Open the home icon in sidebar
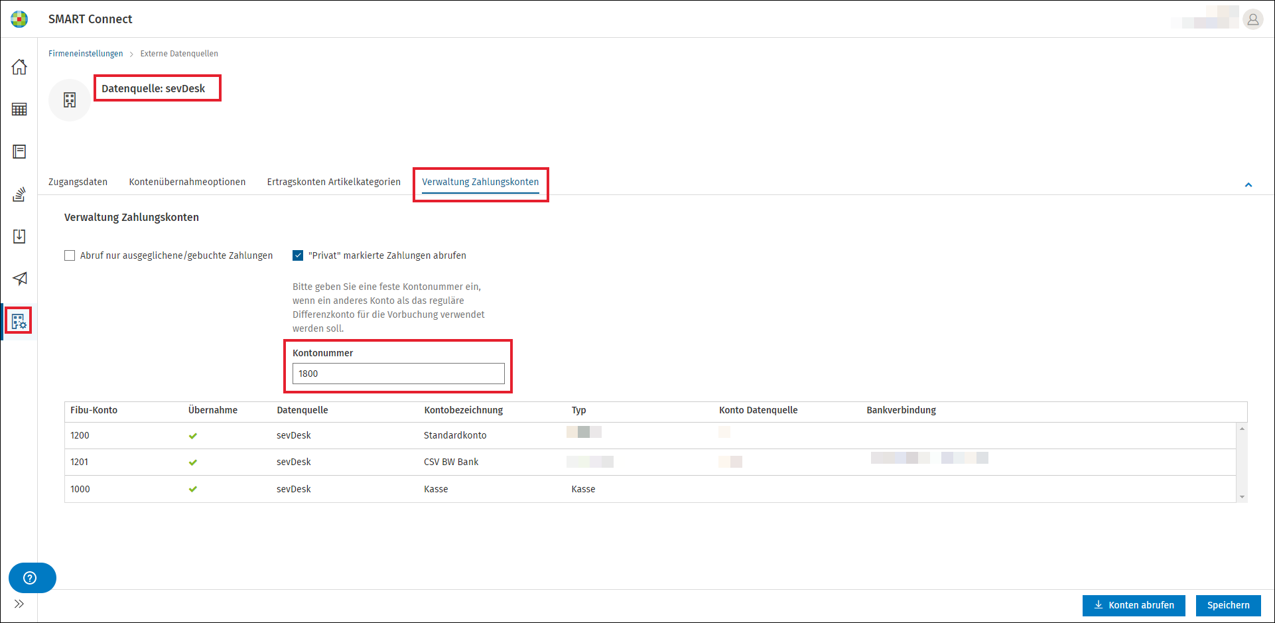This screenshot has height=623, width=1275. point(19,67)
